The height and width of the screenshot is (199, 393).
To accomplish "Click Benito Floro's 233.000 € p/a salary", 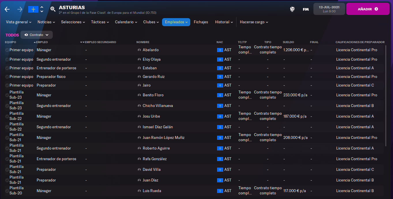I will pos(295,95).
